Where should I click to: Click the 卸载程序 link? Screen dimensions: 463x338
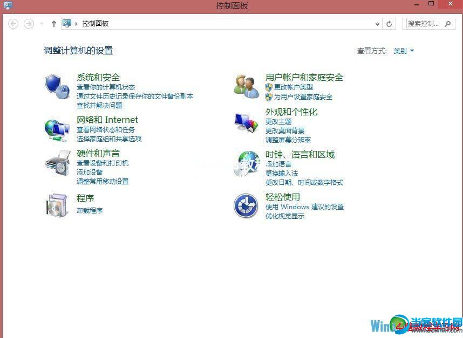point(90,211)
